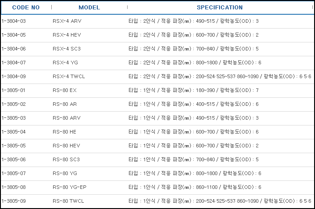The image size is (315, 209).
Task: Select code number 1-3805-05
Action: point(14,146)
